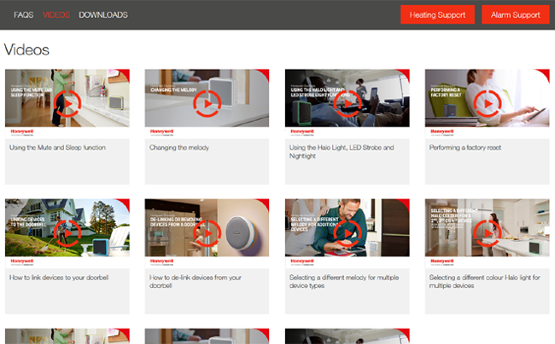Open 'Selecting a different colour Halo light' title

click(485, 282)
